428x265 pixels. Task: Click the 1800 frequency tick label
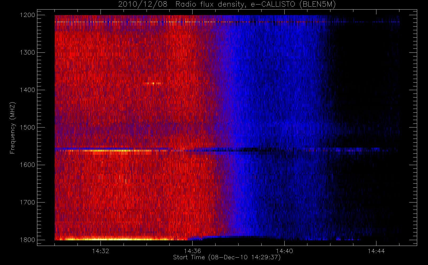click(x=28, y=240)
